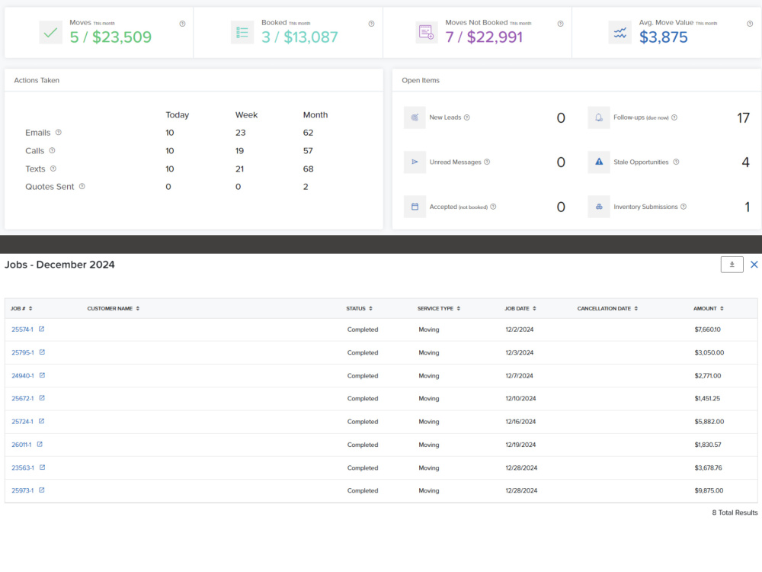Screen dimensions: 762x572
Task: Open job link 26011-1
Action: pyautogui.click(x=21, y=445)
